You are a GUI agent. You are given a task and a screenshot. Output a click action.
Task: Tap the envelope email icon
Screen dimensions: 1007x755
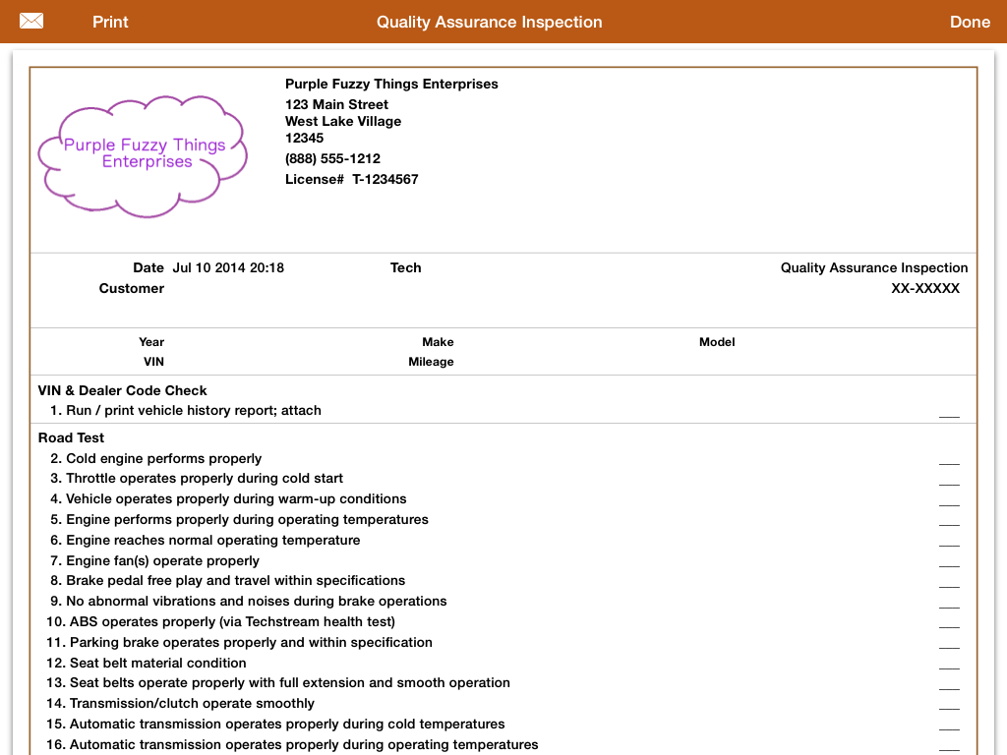(31, 22)
